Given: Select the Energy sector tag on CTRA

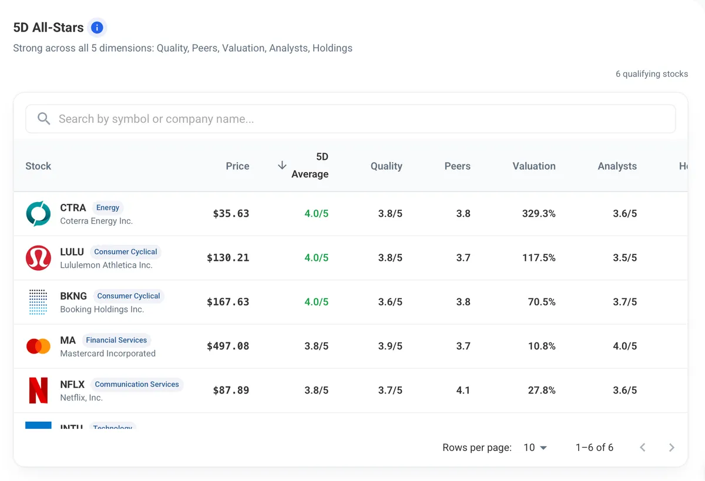Looking at the screenshot, I should click(x=108, y=207).
